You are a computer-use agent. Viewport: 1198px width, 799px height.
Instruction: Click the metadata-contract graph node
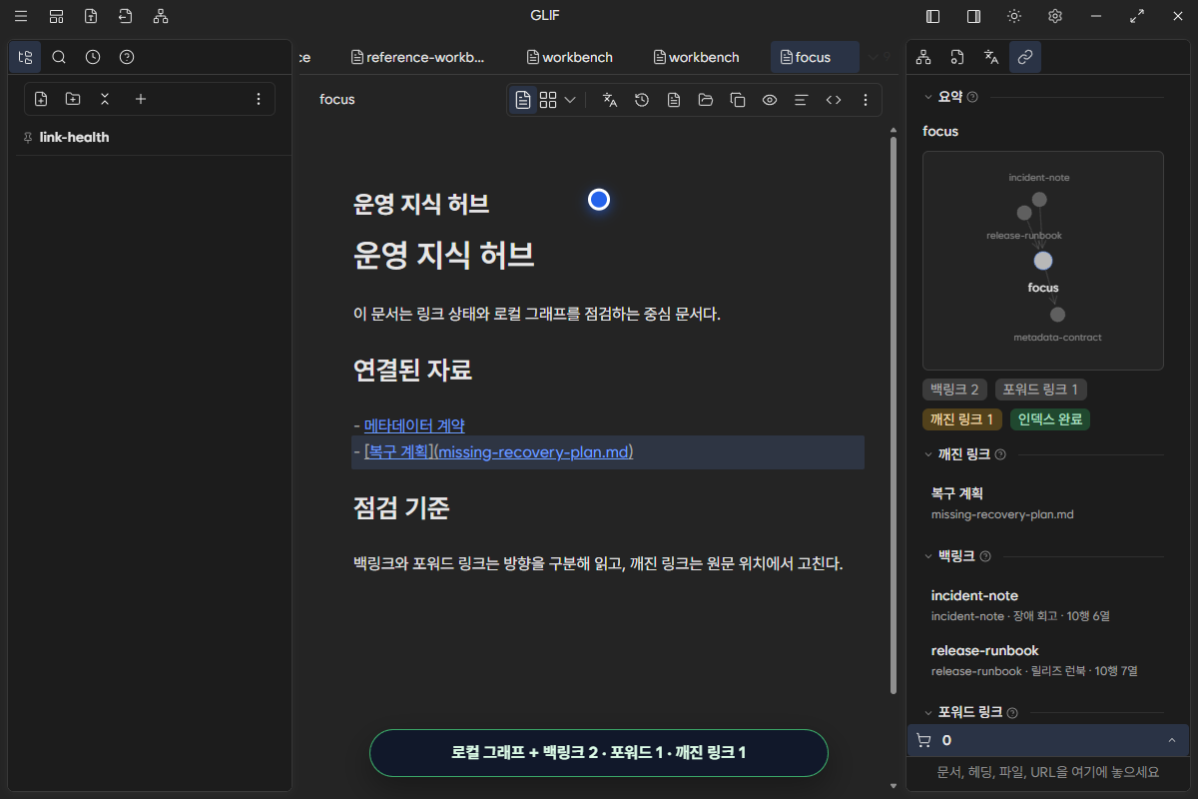point(1058,315)
